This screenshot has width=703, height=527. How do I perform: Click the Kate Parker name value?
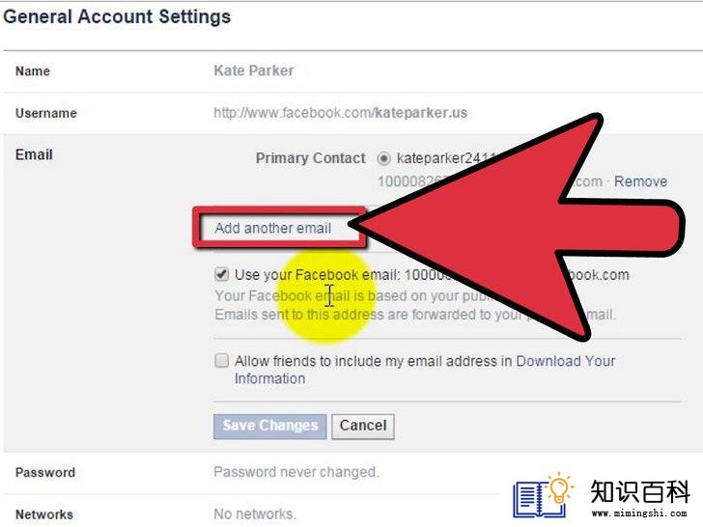(x=254, y=70)
